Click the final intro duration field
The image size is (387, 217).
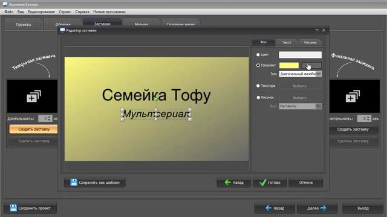(x=364, y=118)
